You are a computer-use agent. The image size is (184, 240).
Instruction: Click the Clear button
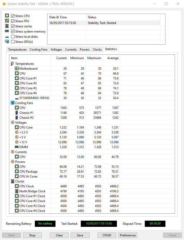point(59,235)
